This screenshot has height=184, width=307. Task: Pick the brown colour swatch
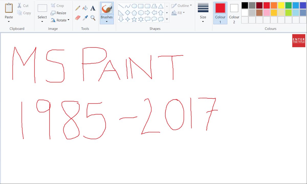pyautogui.click(x=259, y=13)
